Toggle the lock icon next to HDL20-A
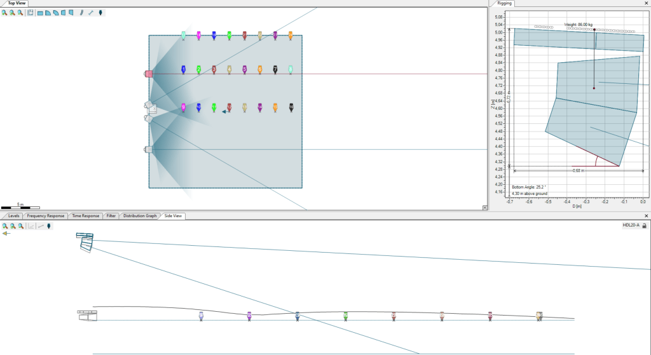The image size is (651, 355). [644, 225]
